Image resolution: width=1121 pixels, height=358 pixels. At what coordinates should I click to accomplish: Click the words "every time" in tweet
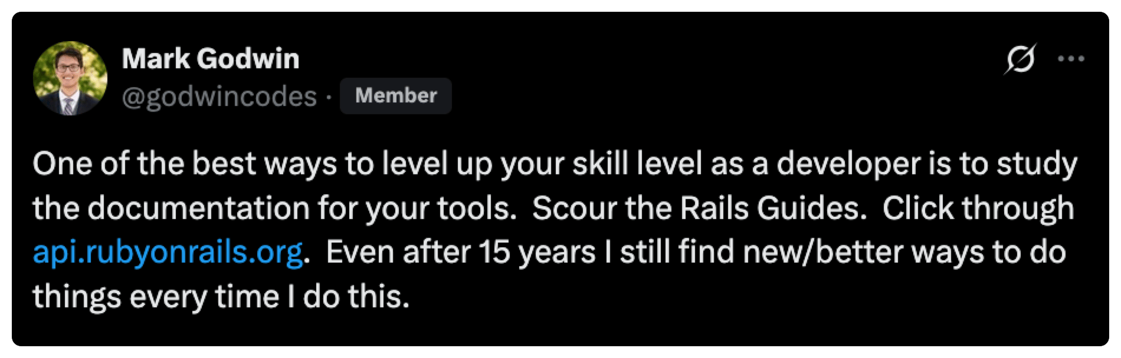(x=204, y=297)
